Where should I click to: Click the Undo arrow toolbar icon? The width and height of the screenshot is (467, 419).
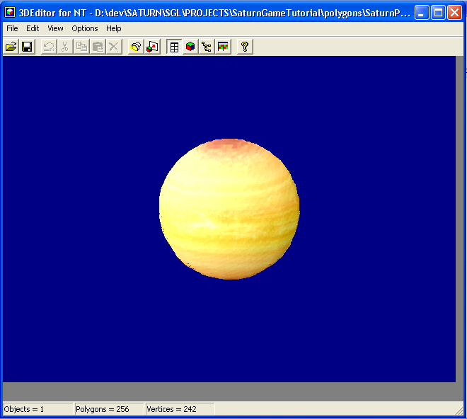click(49, 47)
